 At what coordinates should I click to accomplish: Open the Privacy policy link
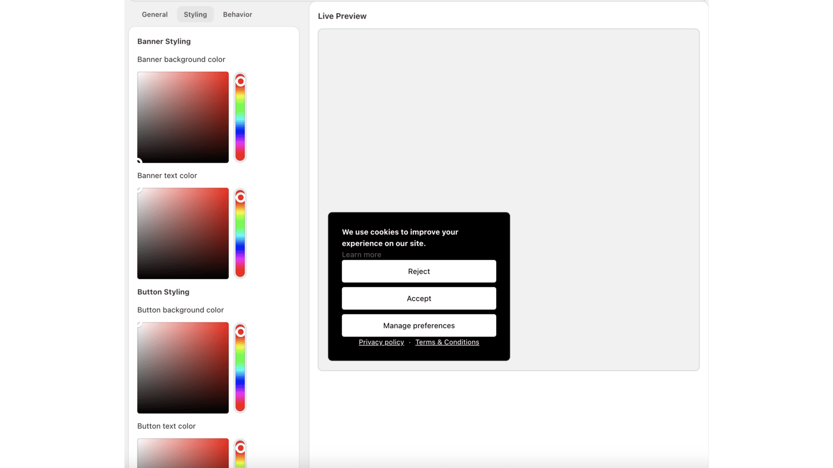click(381, 342)
